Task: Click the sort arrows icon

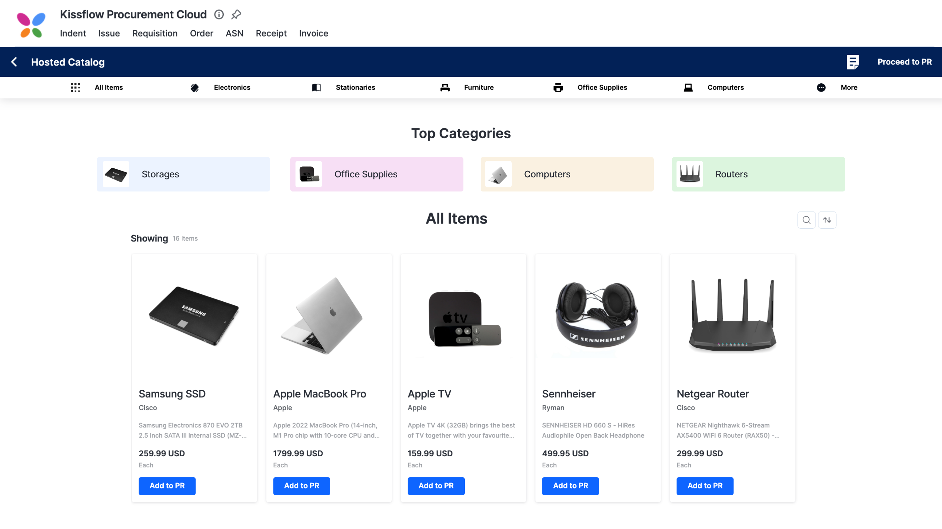Action: pyautogui.click(x=827, y=220)
